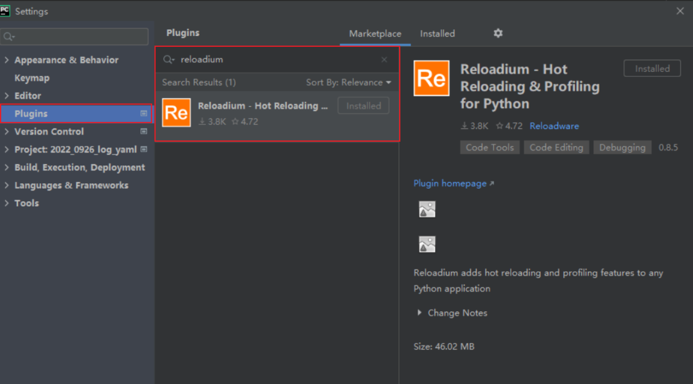
Task: Switch to the Installed tab
Action: [437, 33]
